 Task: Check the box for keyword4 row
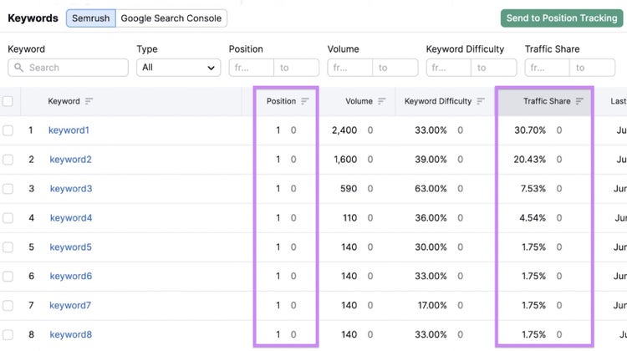click(8, 218)
